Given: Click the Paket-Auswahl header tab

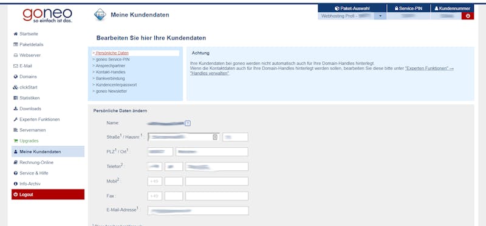Looking at the screenshot, I should point(352,8).
